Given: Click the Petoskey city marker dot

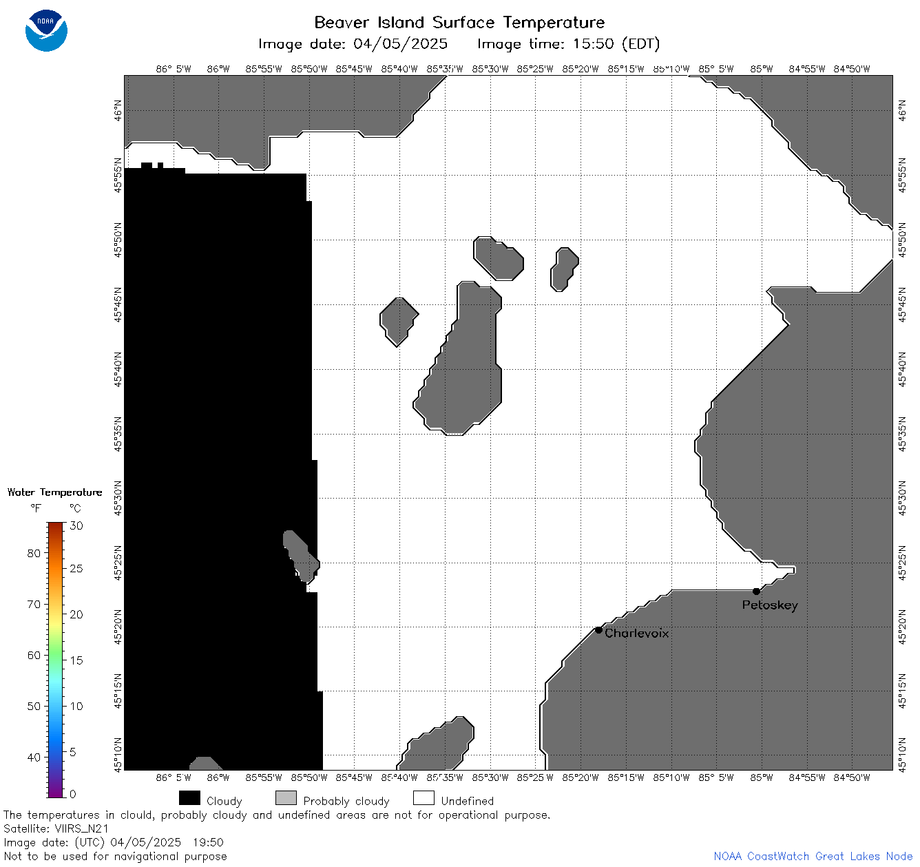Looking at the screenshot, I should (x=756, y=592).
